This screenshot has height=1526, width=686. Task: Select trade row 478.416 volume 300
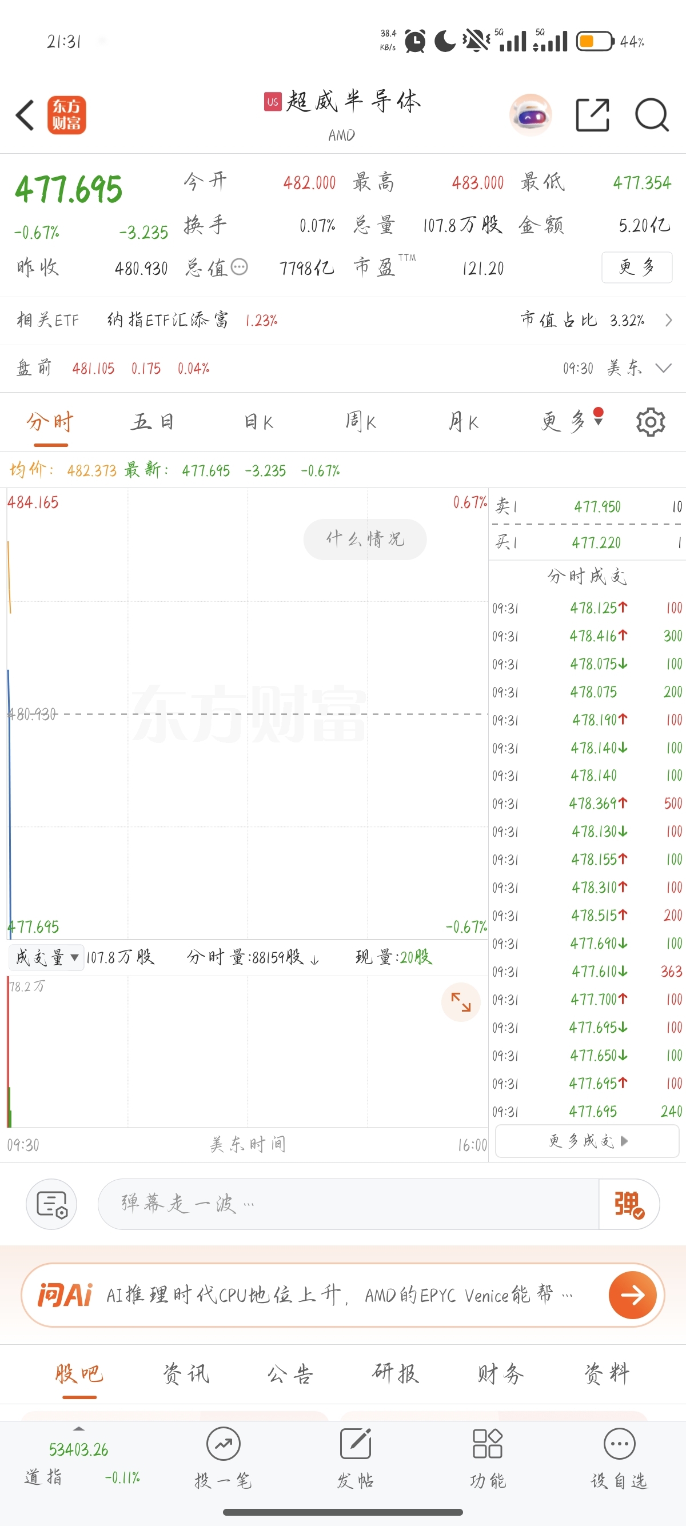(587, 636)
